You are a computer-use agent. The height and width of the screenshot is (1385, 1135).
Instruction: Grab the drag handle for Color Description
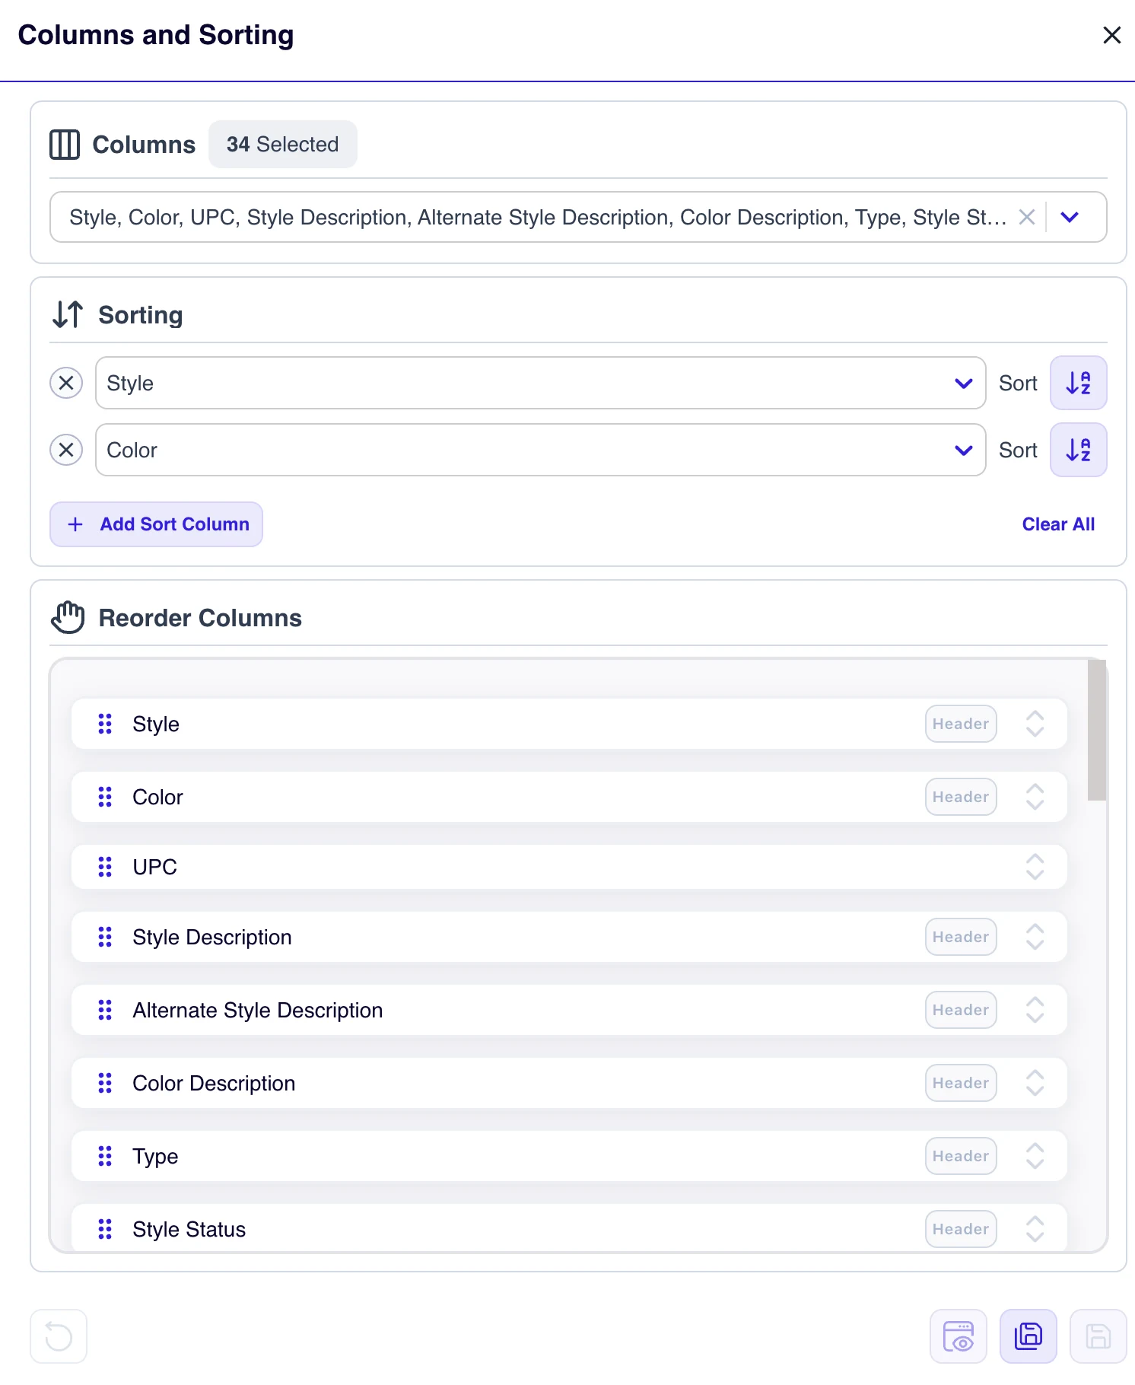[105, 1083]
